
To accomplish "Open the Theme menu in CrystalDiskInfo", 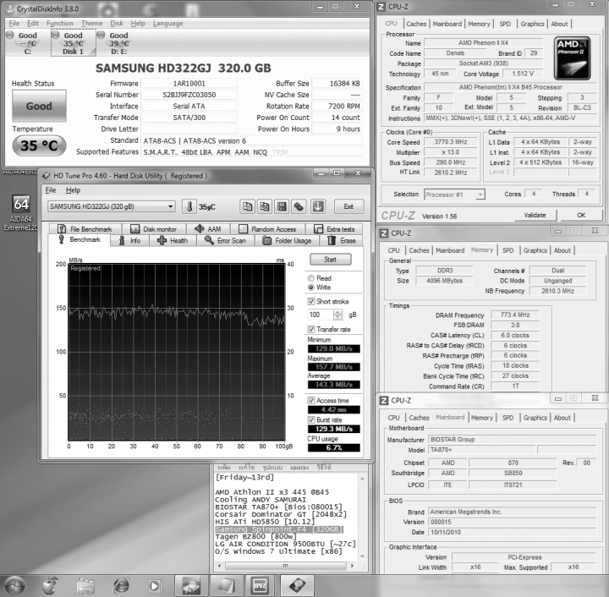I will (x=92, y=24).
